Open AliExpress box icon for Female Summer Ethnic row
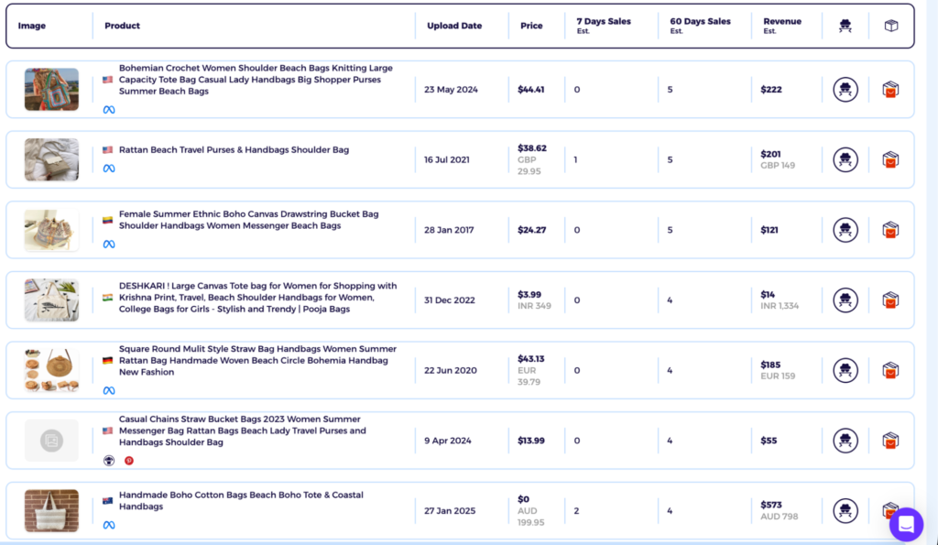Screen dimensions: 938x545 [890, 230]
